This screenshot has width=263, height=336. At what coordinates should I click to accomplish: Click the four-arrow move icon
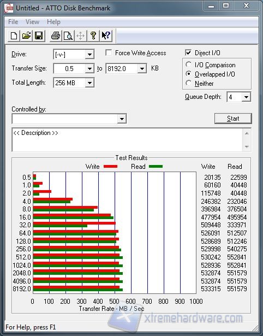80,36
